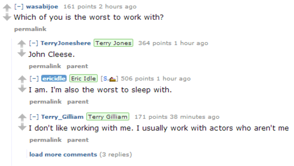Image resolution: width=294 pixels, height=166 pixels.
Task: Click the cake icon beside ericidle
Action: (113, 79)
